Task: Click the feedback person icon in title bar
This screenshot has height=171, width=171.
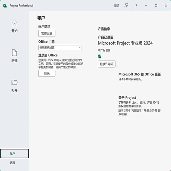Action: click(126, 5)
